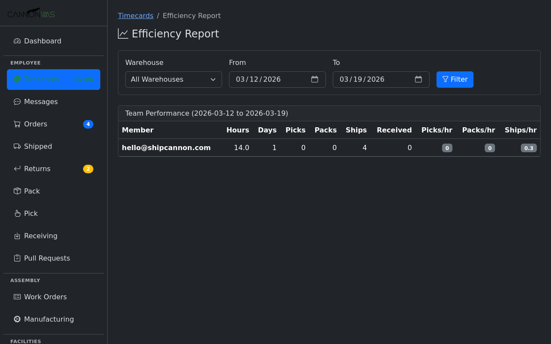Viewport: 551px width, 344px height.
Task: Open Messages from the sidebar icon
Action: coord(17,101)
